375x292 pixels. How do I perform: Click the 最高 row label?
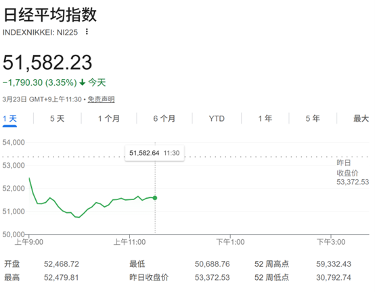(x=12, y=278)
